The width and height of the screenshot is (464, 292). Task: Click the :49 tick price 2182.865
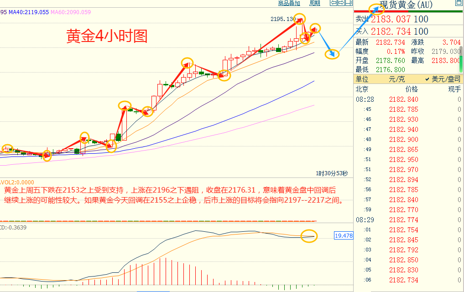(x=404, y=150)
